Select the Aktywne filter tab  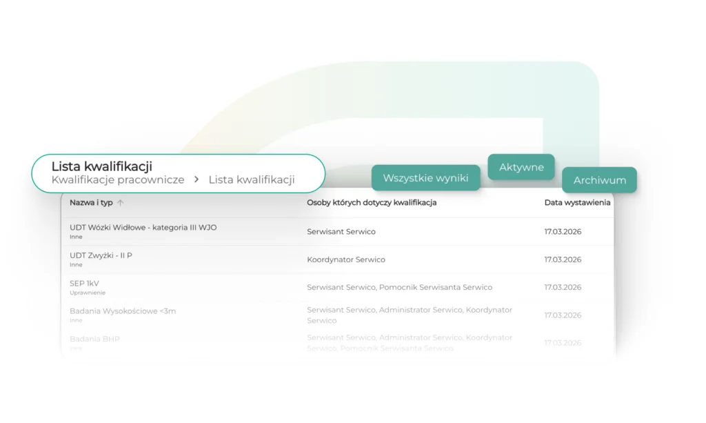[521, 167]
